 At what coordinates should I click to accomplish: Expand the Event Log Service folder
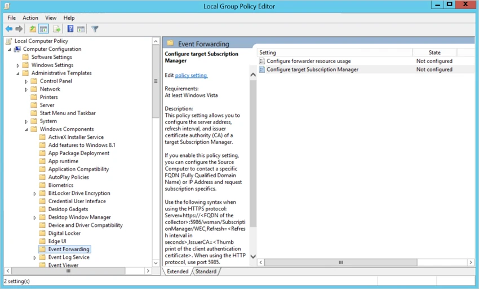pos(35,257)
